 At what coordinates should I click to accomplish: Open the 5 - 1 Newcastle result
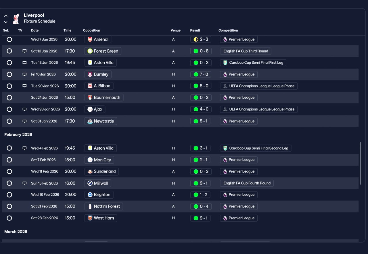click(x=200, y=121)
